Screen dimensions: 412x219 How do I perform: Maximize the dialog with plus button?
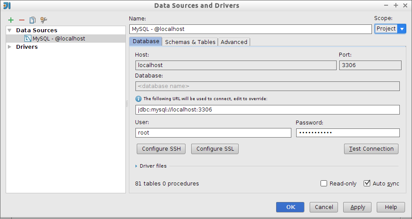396,6
